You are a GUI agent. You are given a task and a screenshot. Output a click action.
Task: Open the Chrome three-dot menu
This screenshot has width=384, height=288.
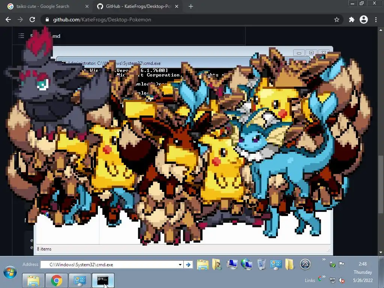(x=376, y=19)
